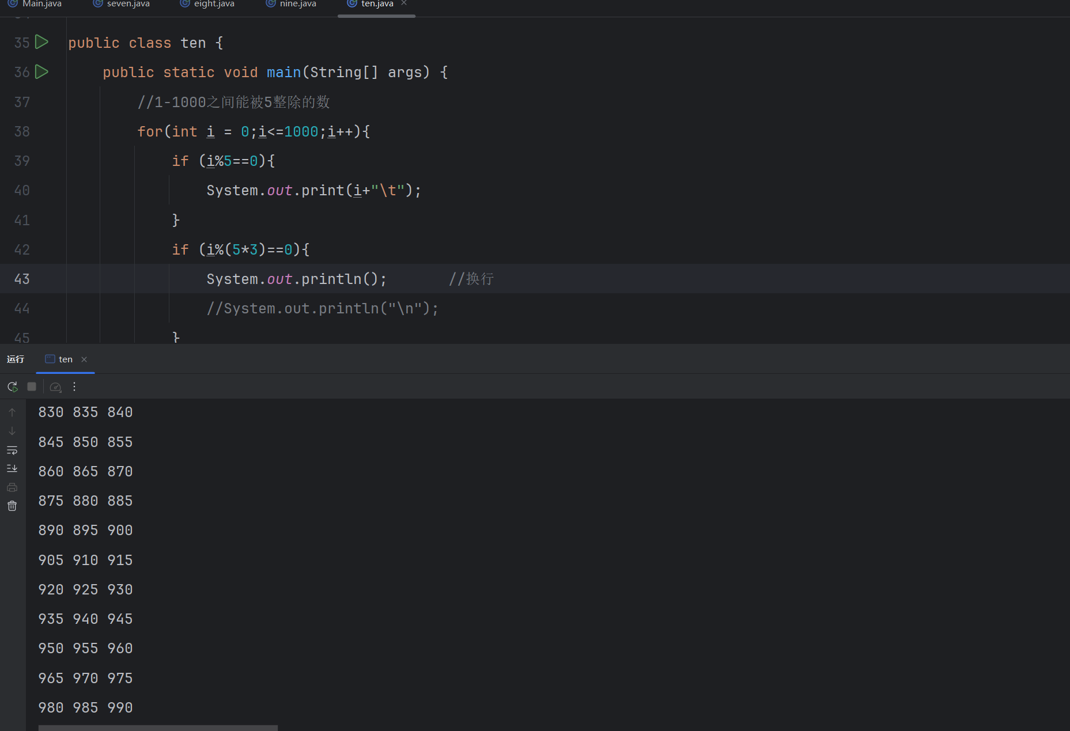Open more run options menu
Screen dimensions: 1070x731
[74, 387]
